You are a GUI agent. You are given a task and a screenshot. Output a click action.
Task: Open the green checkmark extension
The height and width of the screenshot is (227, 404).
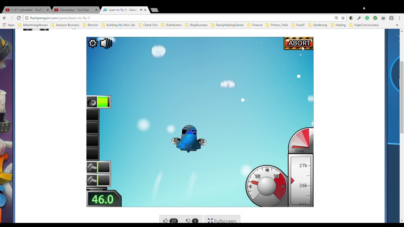(x=375, y=18)
